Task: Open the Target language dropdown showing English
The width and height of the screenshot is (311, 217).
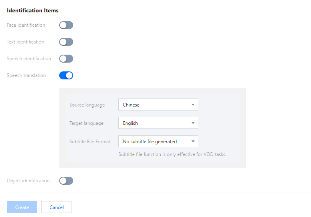Action: pos(158,123)
